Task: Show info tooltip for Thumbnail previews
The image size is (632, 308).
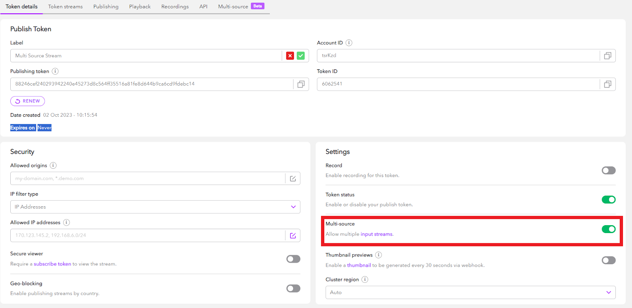Action: pos(378,255)
